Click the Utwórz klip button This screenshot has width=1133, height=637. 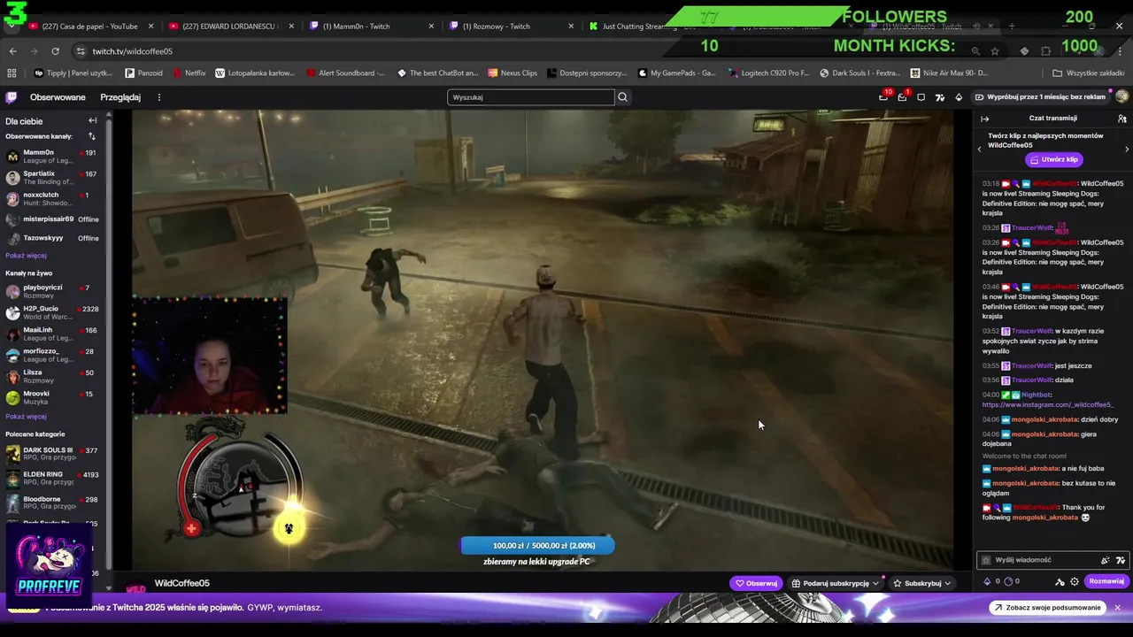(x=1053, y=159)
